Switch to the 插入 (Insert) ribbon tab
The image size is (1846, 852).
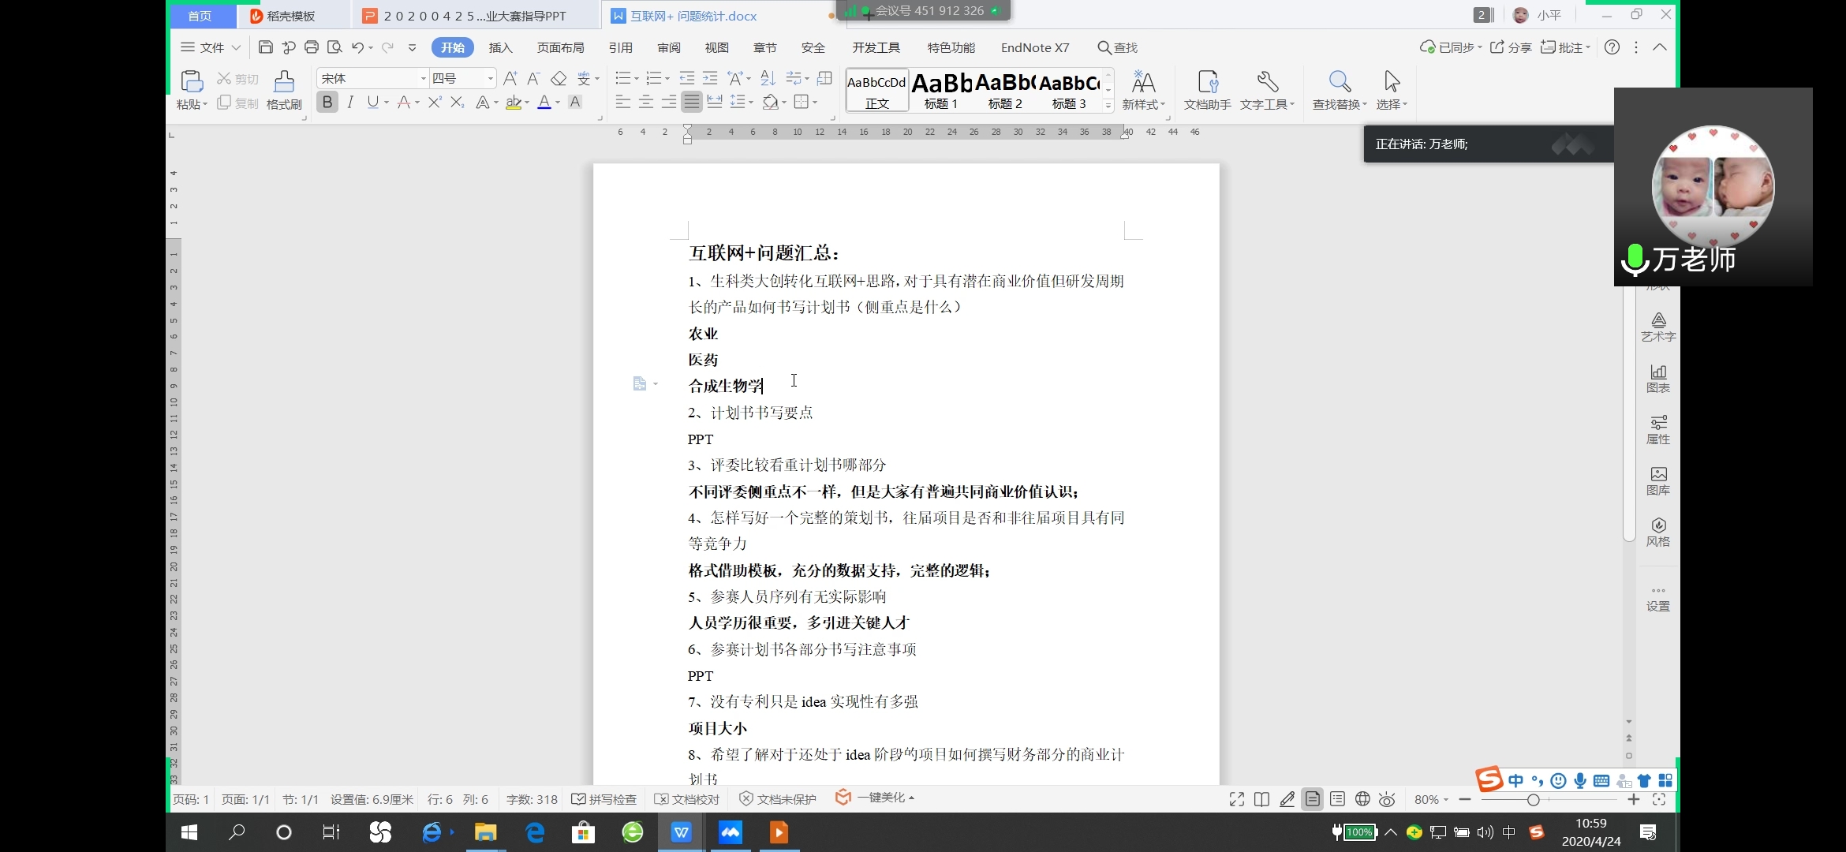(x=500, y=47)
